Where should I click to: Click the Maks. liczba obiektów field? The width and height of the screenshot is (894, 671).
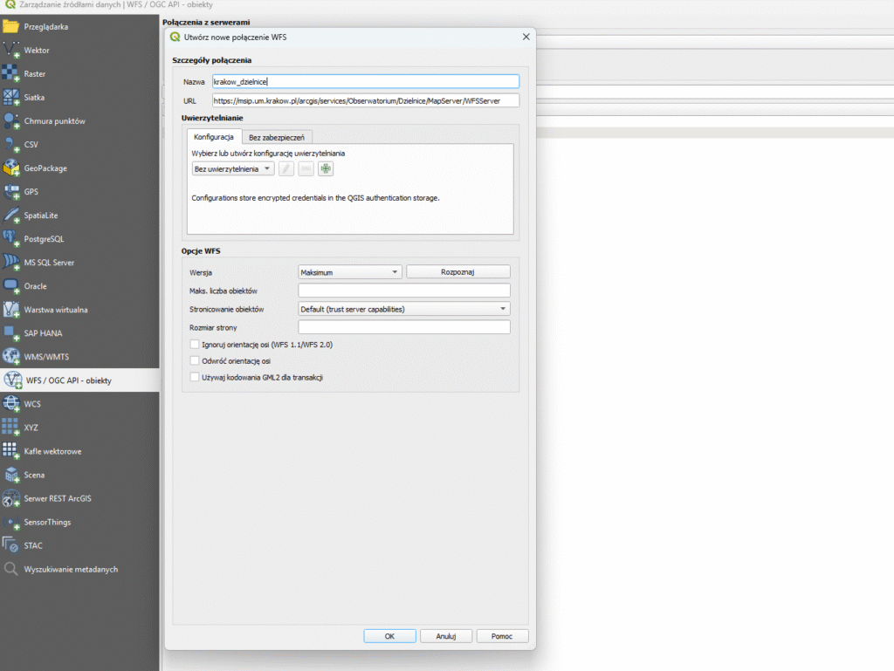[403, 291]
